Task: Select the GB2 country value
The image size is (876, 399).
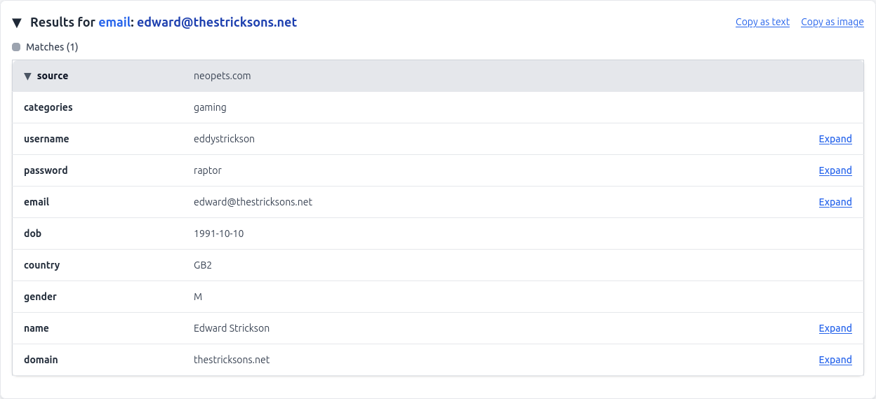Action: [203, 265]
